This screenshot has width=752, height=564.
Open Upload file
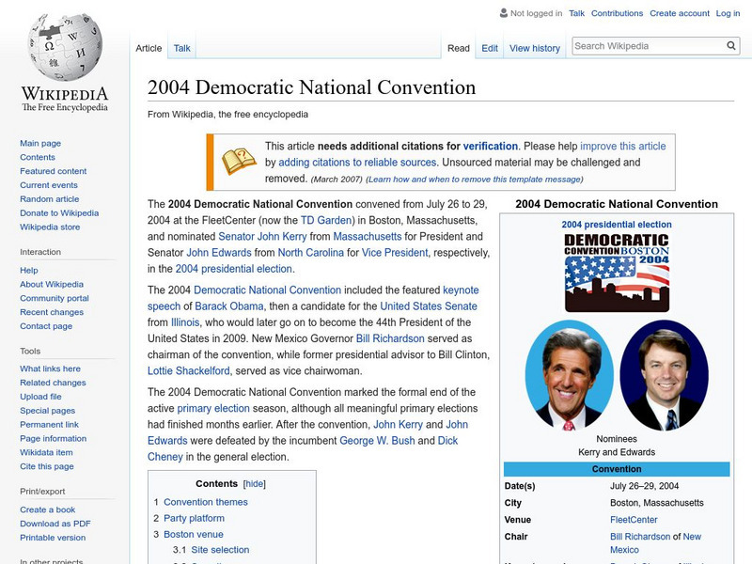pos(40,396)
